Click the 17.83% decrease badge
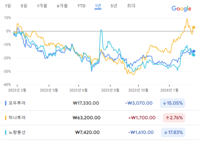The image size is (204, 143). click(x=173, y=132)
